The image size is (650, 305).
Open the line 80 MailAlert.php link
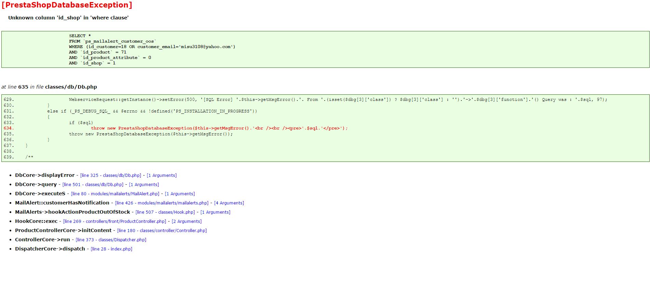[115, 194]
